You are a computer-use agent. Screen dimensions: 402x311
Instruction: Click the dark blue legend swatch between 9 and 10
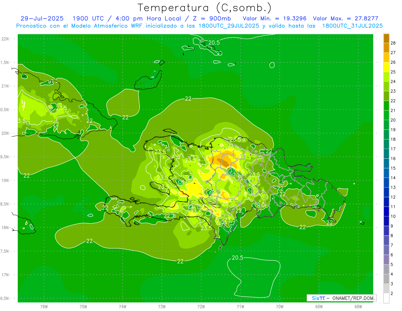pos(386,221)
